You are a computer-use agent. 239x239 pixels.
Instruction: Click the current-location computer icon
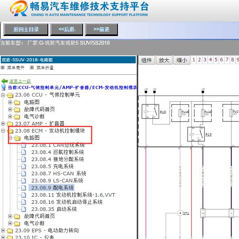(3, 87)
